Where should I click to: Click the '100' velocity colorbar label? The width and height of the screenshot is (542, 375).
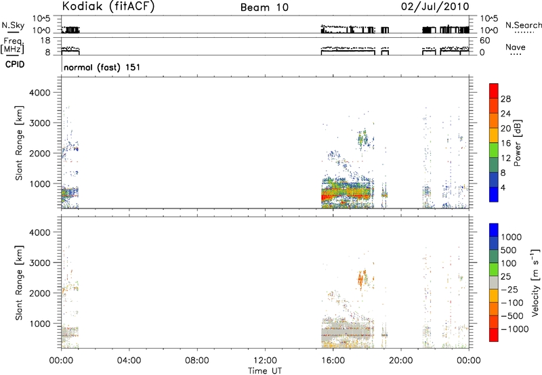click(508, 263)
